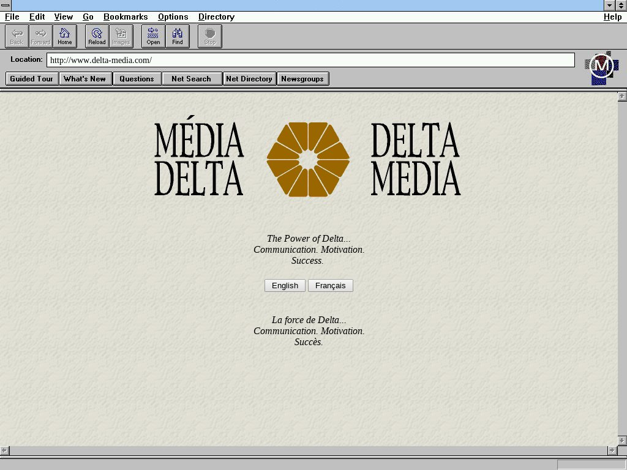Screen dimensions: 627x470
Task: Click the Netscape logo throbber
Action: click(601, 67)
